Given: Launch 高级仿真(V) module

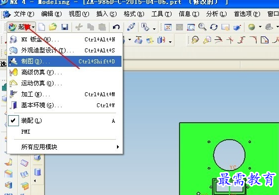Looking at the screenshot, I should [x=65, y=72].
